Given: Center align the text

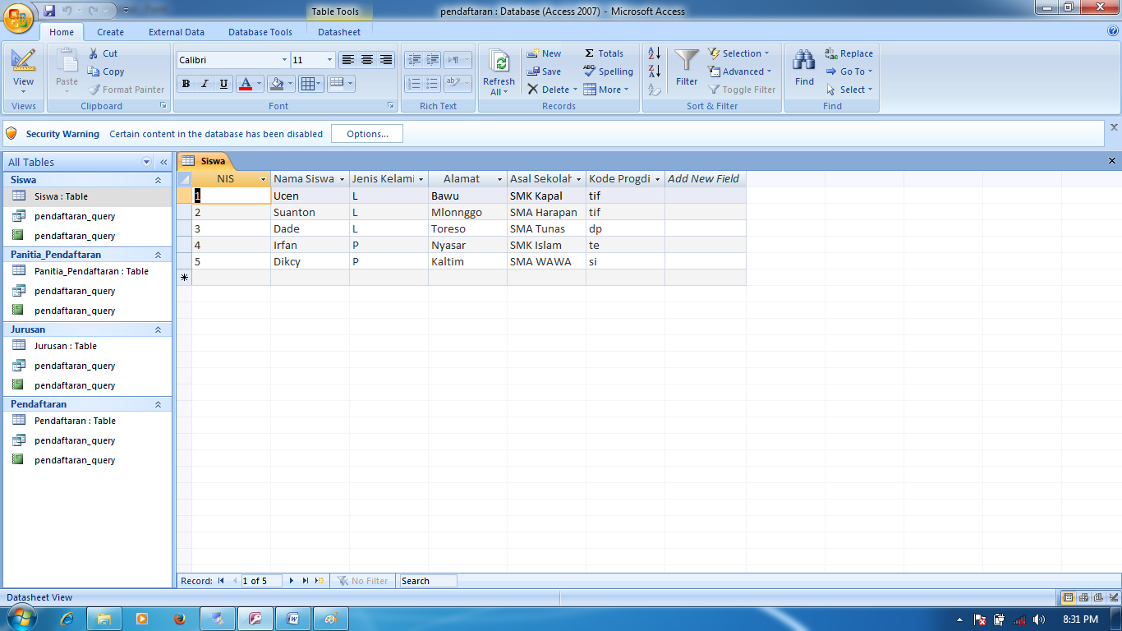Looking at the screenshot, I should [367, 60].
